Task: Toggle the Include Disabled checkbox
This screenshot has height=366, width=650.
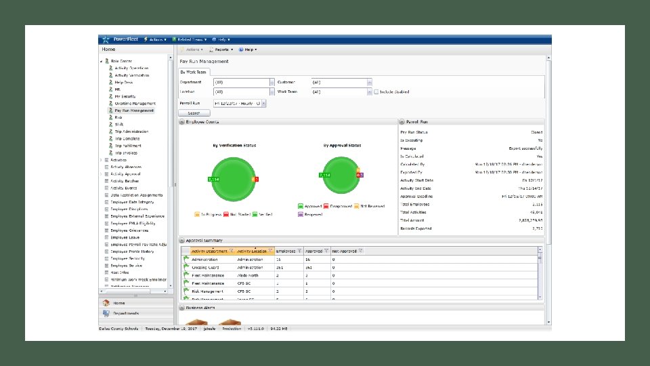Action: (x=376, y=91)
